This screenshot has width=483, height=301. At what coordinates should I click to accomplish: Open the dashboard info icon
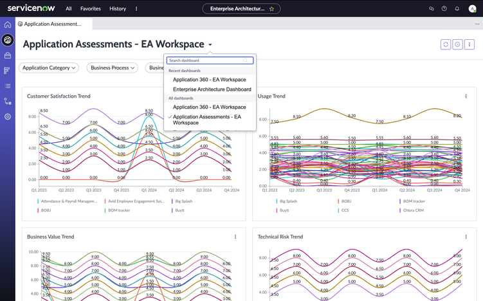(x=457, y=44)
